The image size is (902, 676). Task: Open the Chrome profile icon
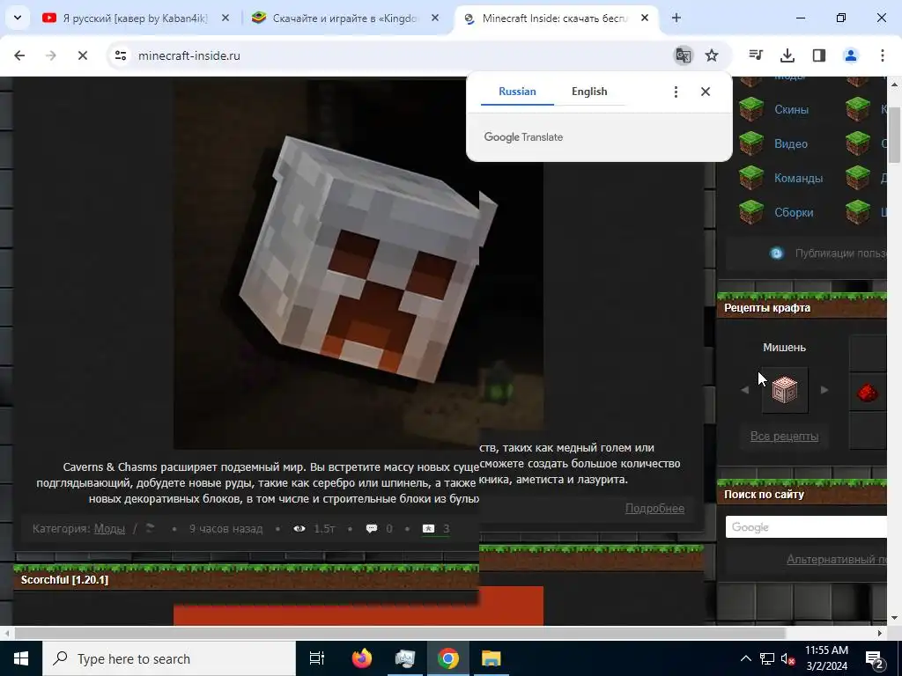tap(851, 55)
